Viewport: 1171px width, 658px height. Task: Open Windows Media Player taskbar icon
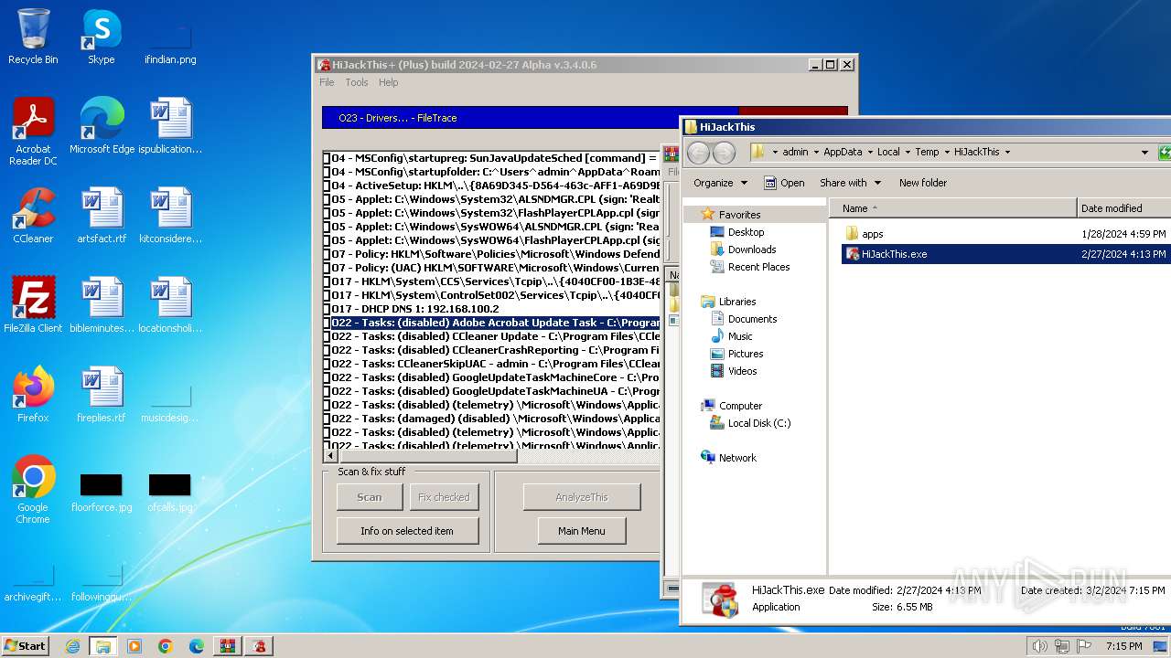coord(134,646)
